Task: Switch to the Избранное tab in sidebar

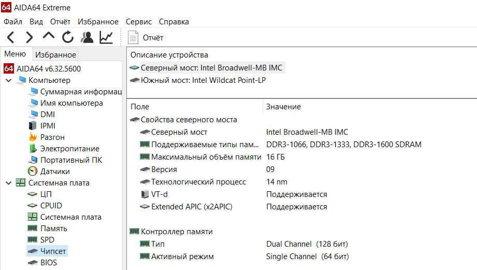Action: [55, 55]
